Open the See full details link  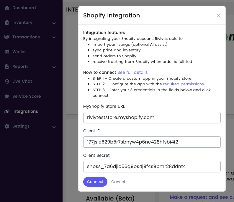click(132, 72)
